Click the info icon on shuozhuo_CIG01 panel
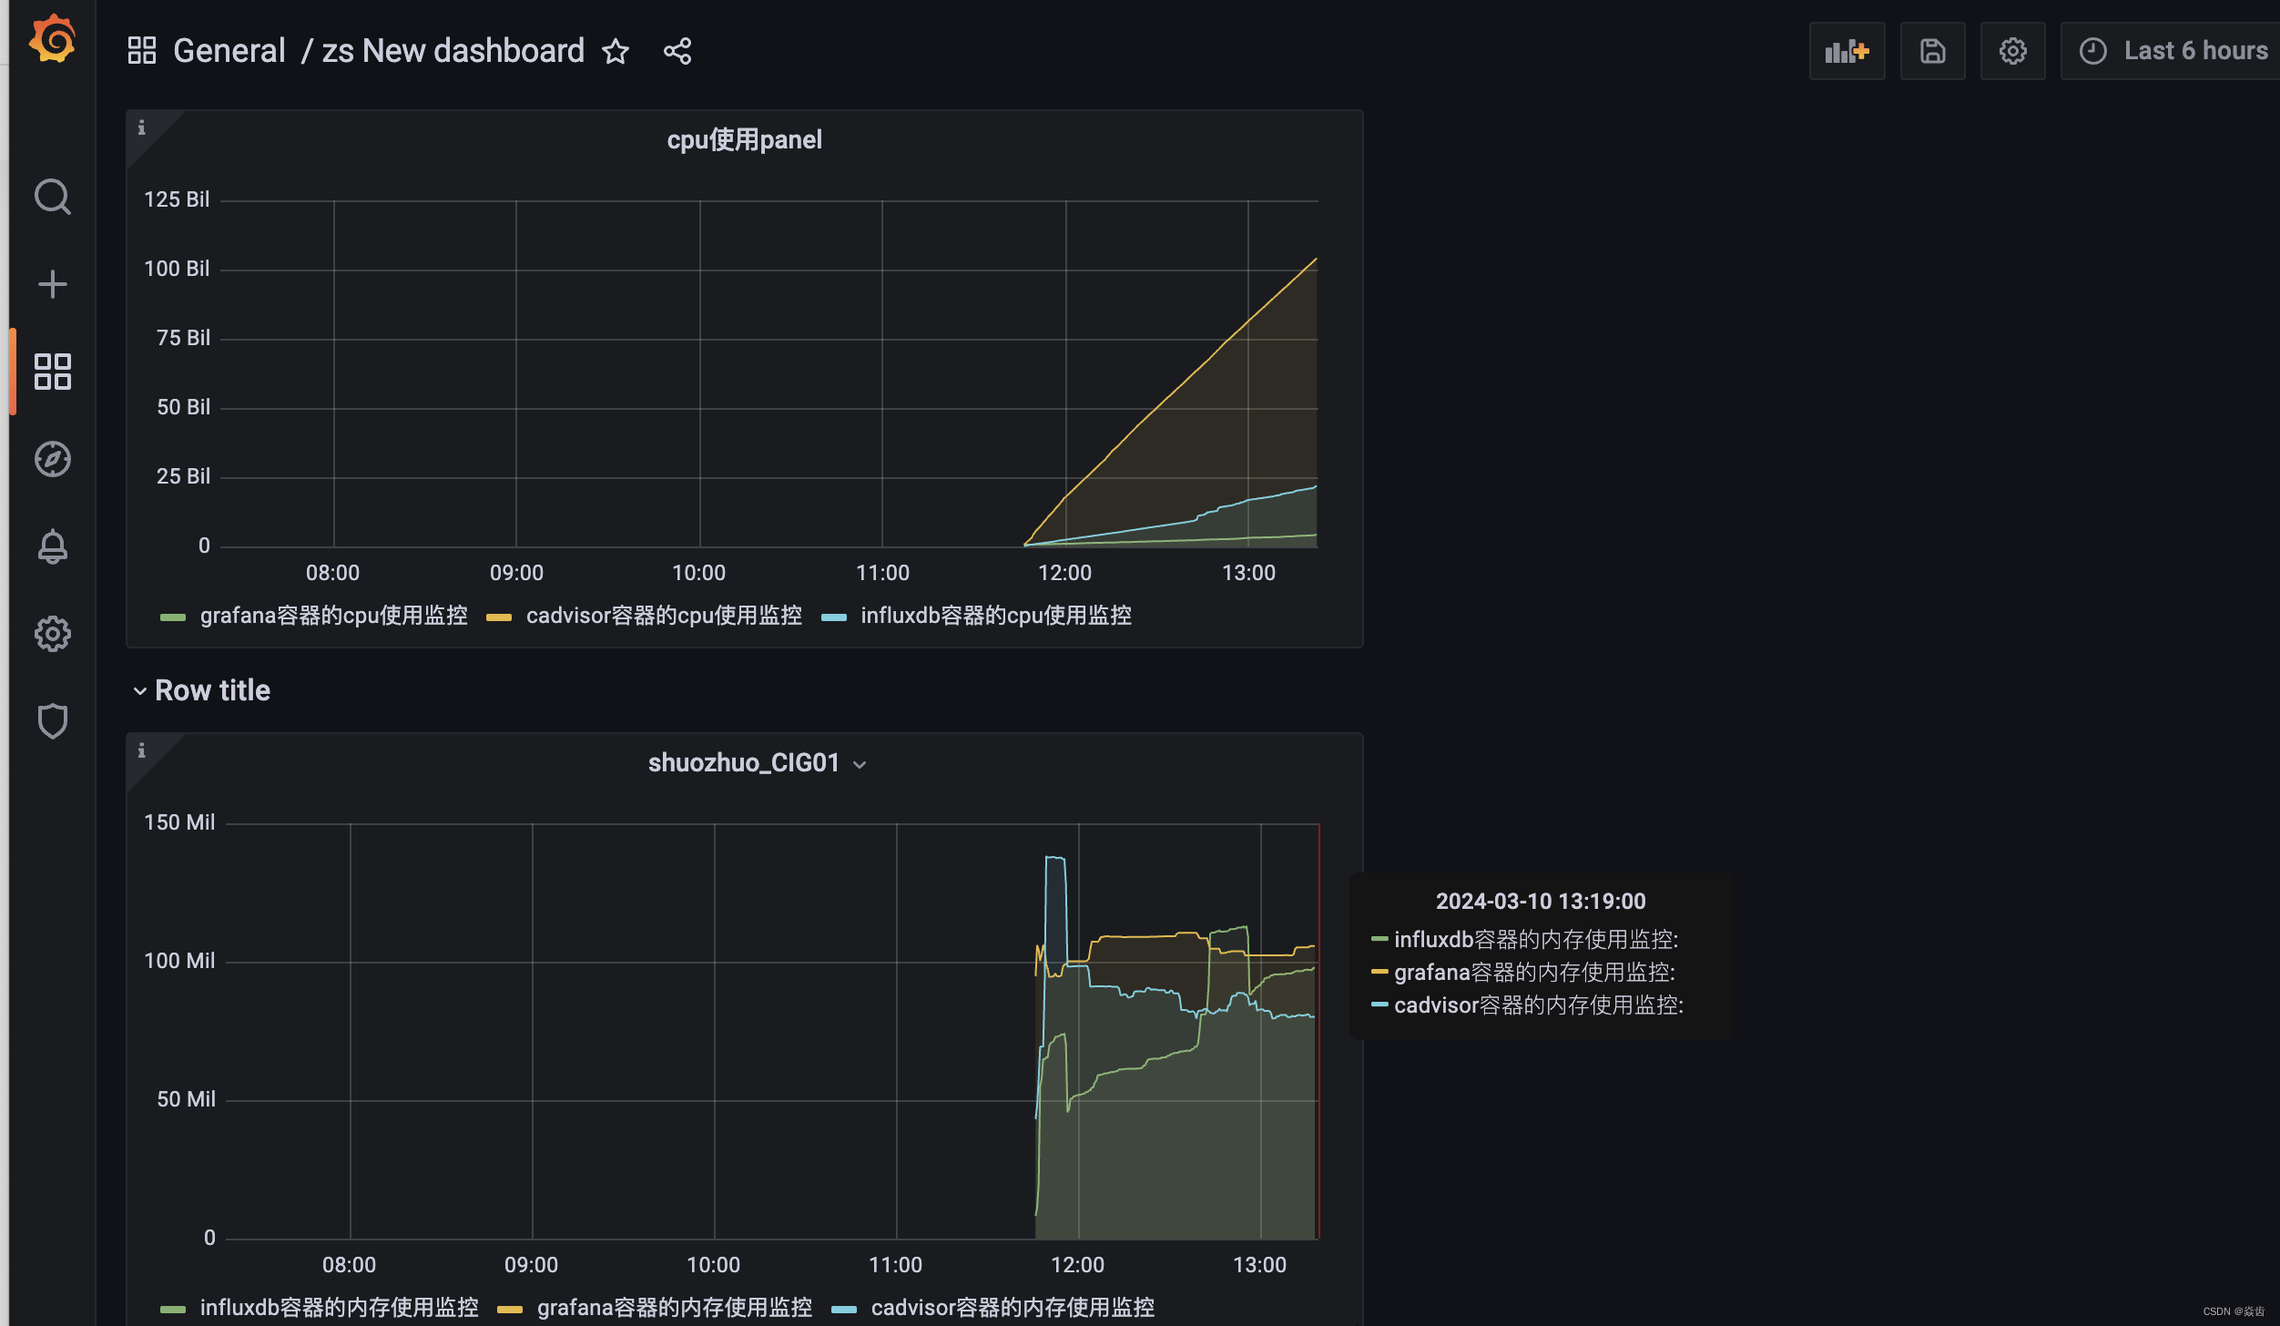This screenshot has height=1326, width=2280. tap(141, 750)
